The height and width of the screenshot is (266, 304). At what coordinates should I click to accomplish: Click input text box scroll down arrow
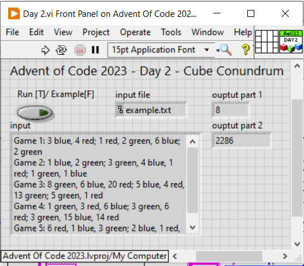point(192,227)
